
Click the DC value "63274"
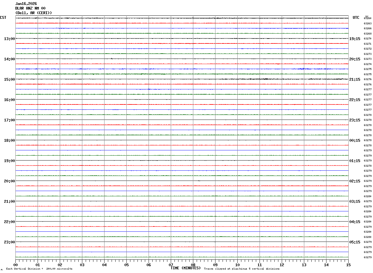pyautogui.click(x=367, y=64)
